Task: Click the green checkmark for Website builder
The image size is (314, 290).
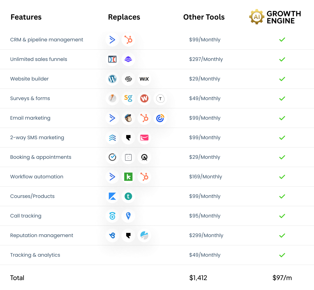Action: 282,79
